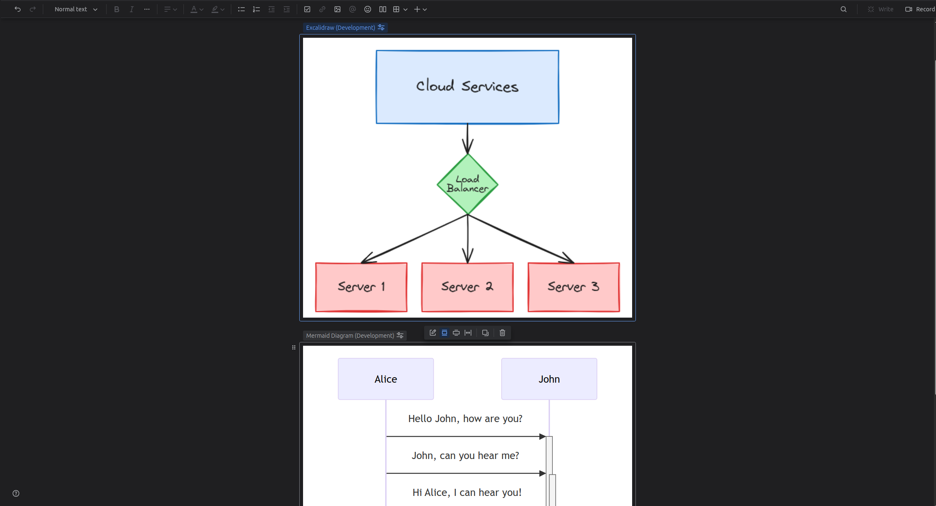Open the text color picker dropdown

coord(201,9)
